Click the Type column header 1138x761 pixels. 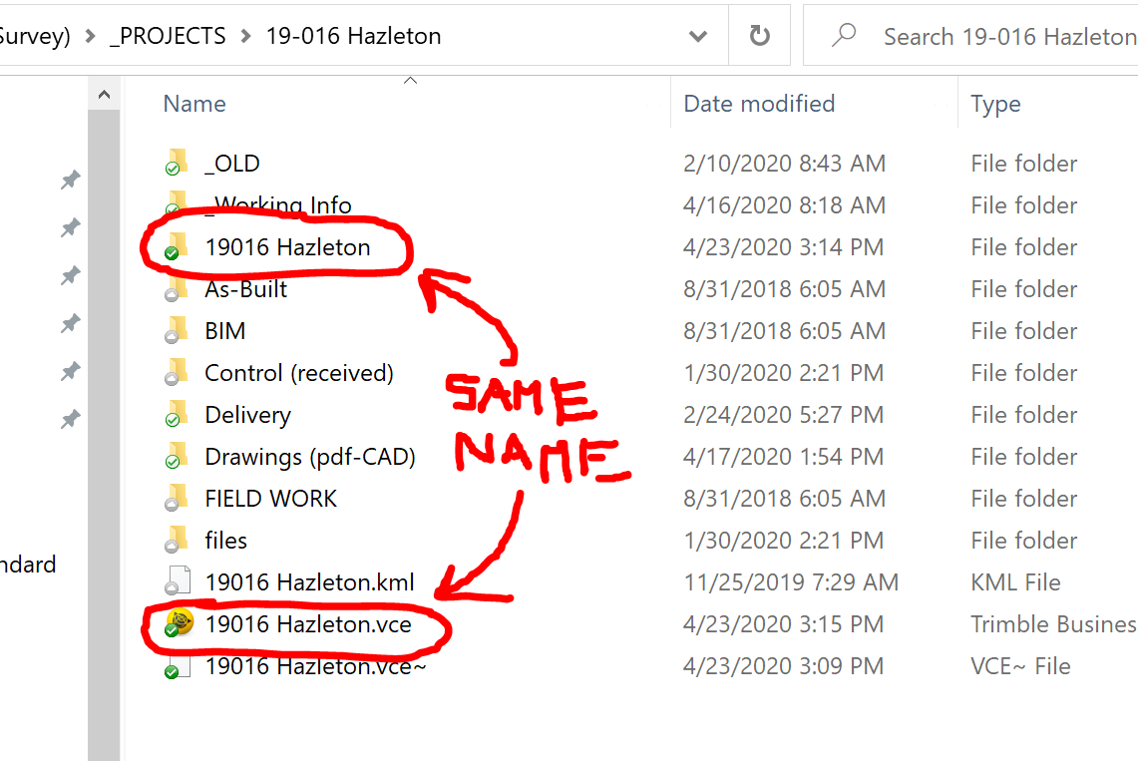click(995, 104)
